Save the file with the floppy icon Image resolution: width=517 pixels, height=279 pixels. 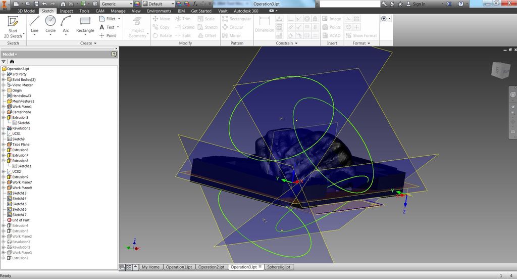pyautogui.click(x=36, y=4)
